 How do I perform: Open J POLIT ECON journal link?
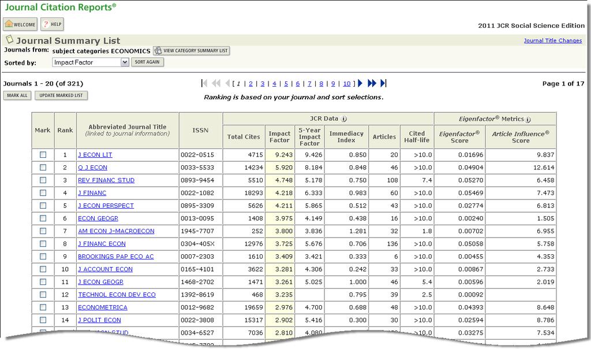point(99,320)
